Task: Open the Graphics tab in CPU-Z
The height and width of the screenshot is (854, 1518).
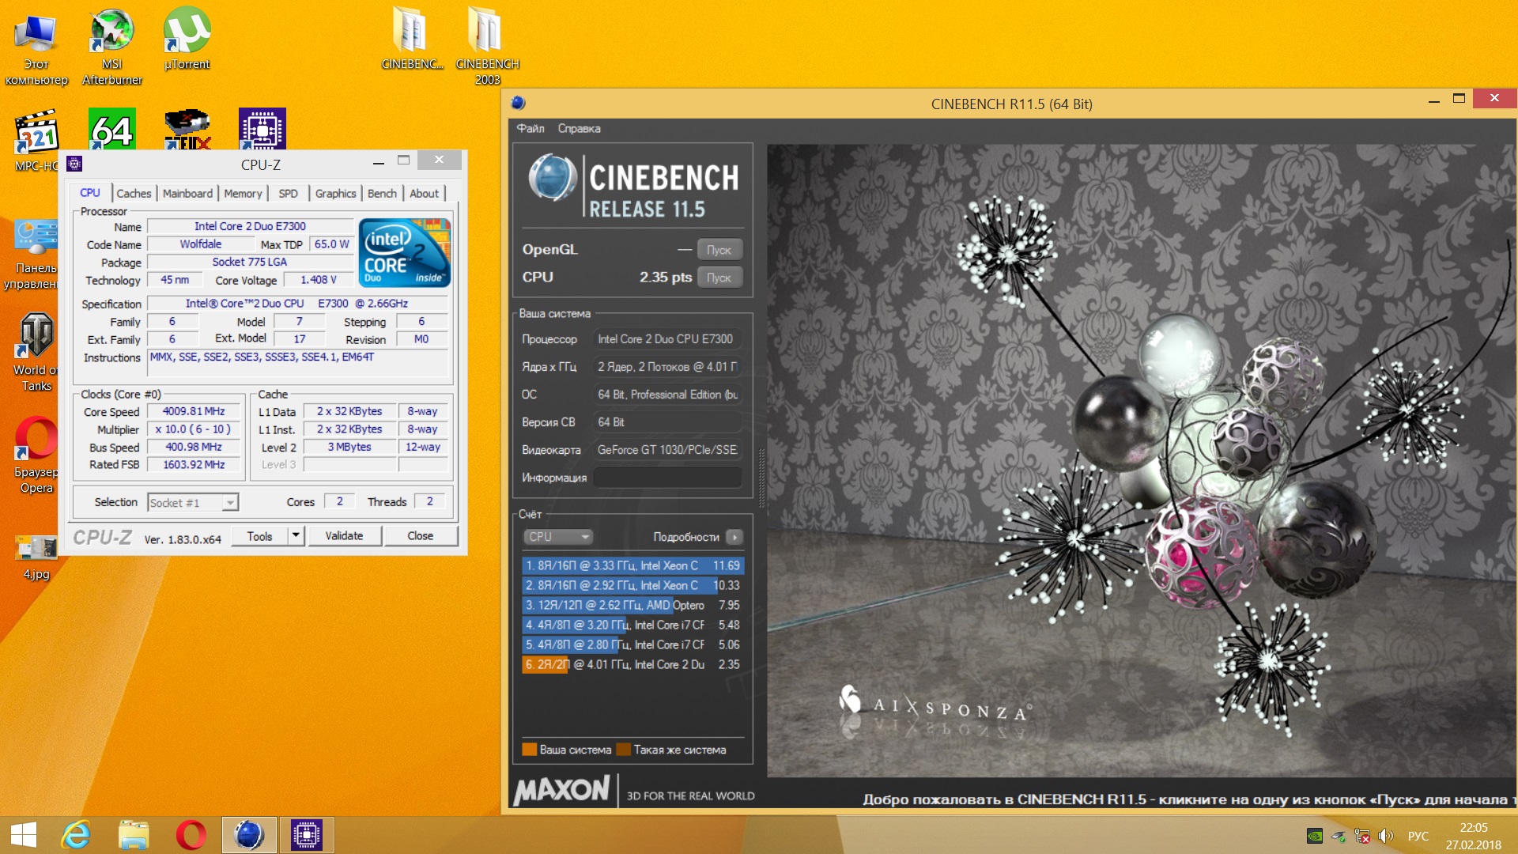Action: click(335, 193)
